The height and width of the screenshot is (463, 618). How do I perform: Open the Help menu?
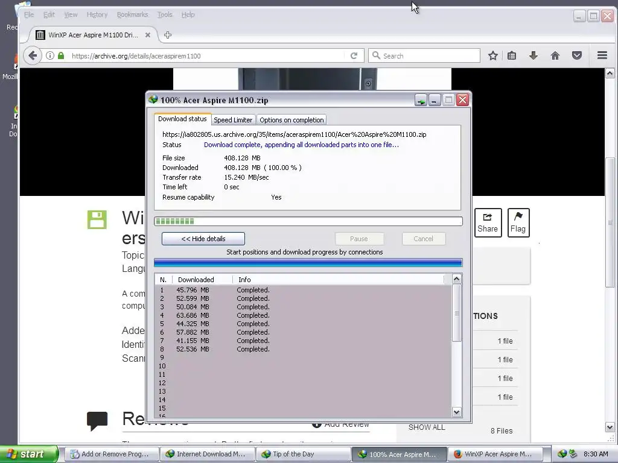tap(188, 14)
